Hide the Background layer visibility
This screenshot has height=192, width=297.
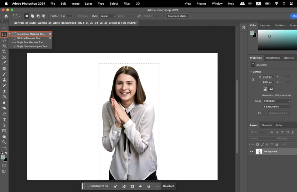(252, 151)
